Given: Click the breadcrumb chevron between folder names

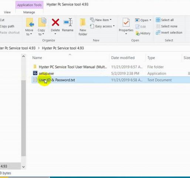Looking at the screenshot, I should coord(39,48).
